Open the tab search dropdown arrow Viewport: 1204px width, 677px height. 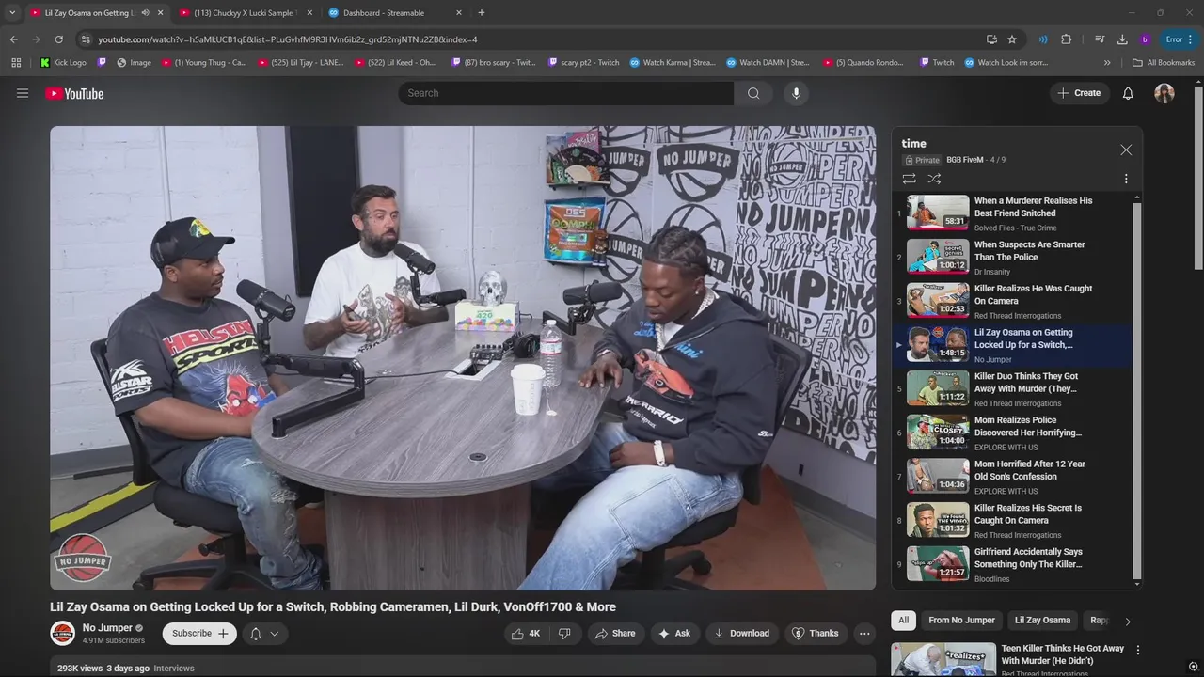11,13
